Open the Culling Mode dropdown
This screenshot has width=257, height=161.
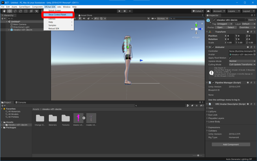242,64
